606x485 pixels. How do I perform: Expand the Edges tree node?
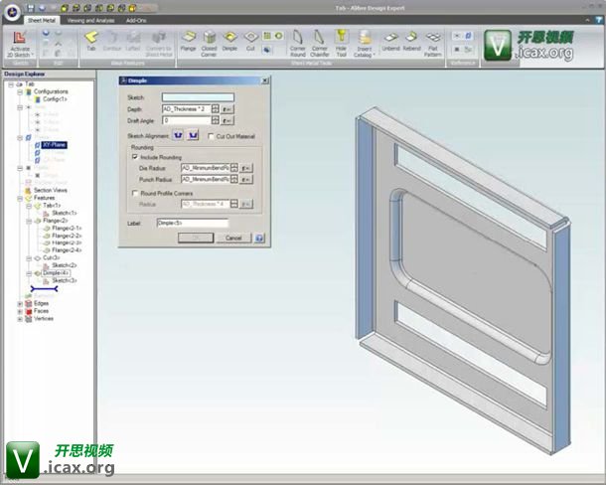click(x=20, y=303)
